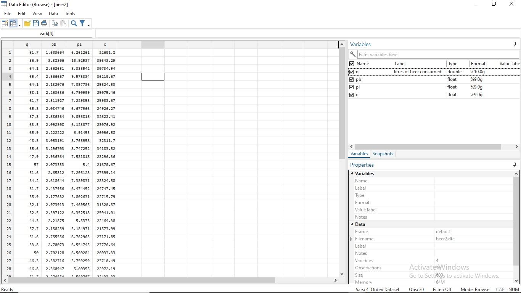Image resolution: width=521 pixels, height=293 pixels.
Task: Collapse the Data section in Properties
Action: [352, 224]
